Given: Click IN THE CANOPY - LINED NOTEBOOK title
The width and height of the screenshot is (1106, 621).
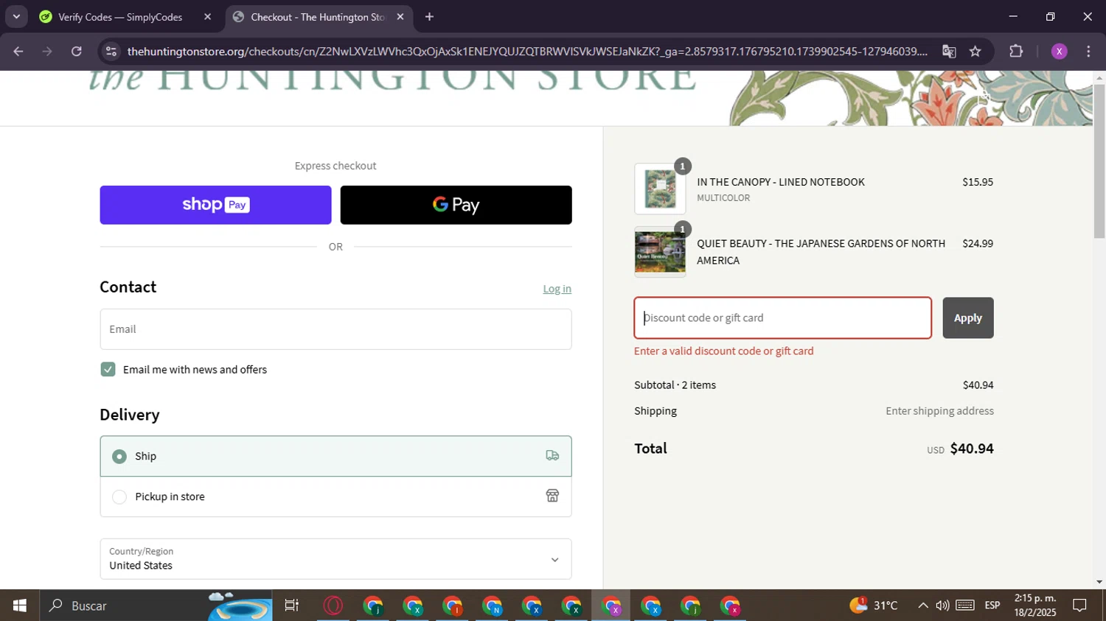Looking at the screenshot, I should [781, 182].
